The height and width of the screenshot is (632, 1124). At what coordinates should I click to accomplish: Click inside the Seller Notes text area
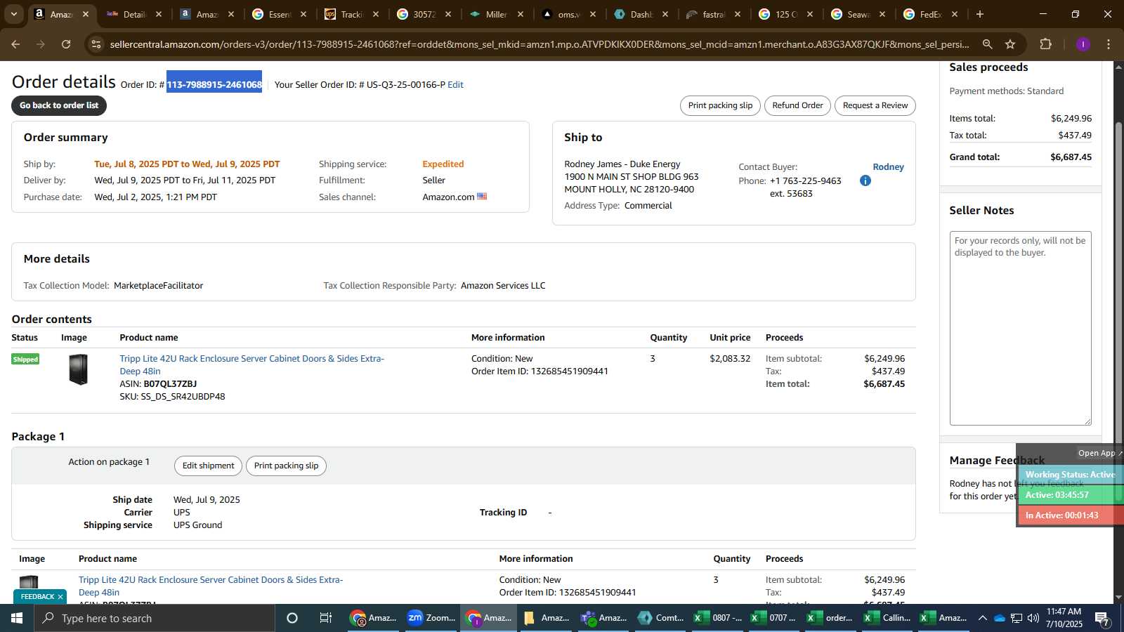tap(1020, 328)
